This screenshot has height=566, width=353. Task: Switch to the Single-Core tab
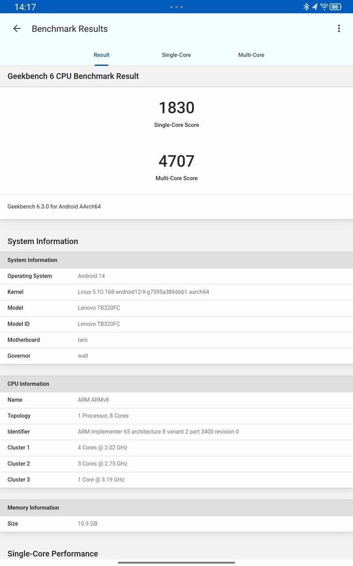pos(176,55)
